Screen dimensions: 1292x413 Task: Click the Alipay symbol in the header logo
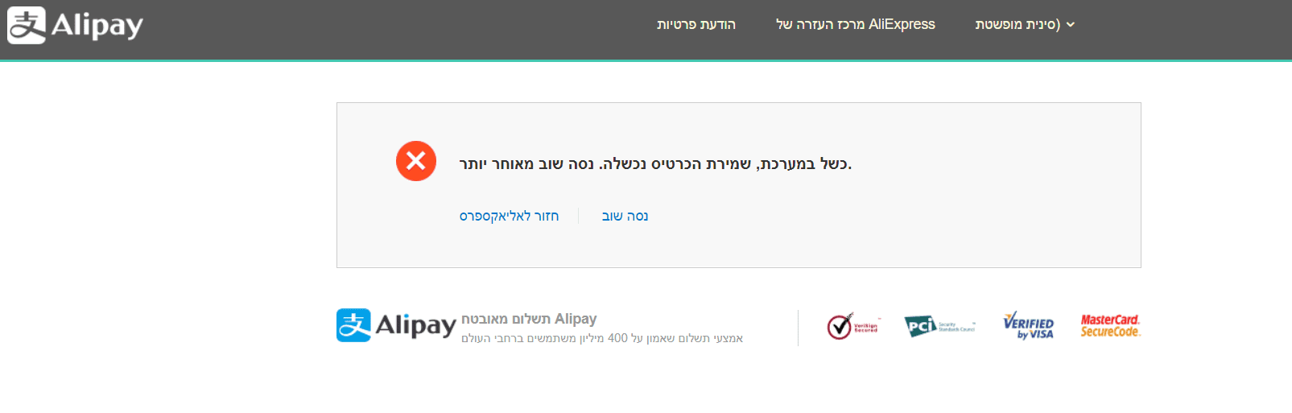pyautogui.click(x=27, y=25)
